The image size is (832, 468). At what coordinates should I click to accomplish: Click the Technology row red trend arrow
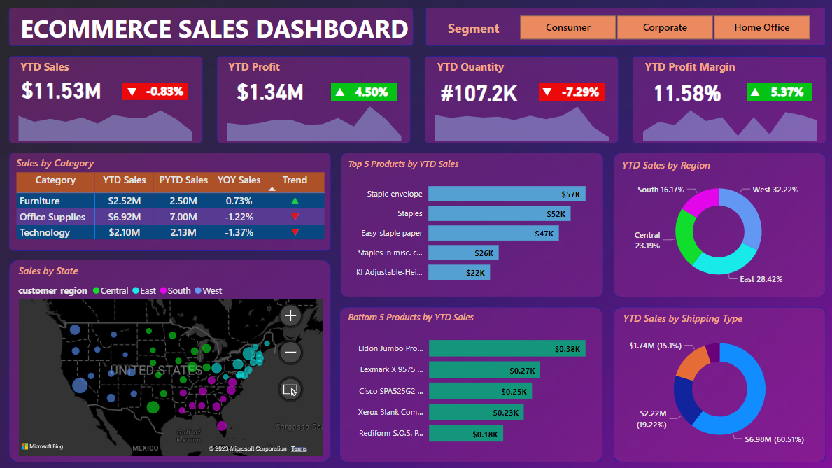click(x=295, y=232)
